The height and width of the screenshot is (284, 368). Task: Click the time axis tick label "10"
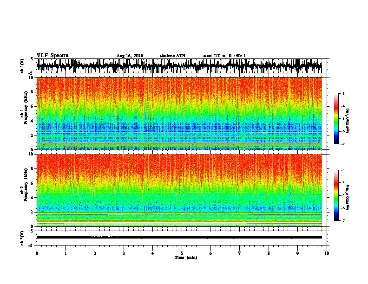pos(327,253)
